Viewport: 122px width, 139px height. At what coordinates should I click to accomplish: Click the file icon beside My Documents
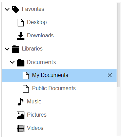(x=26, y=76)
